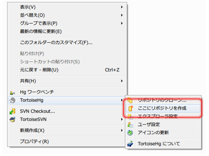209x156 pixels.
Task: Click the About TortoiseHg turtle icon
Action: click(x=130, y=144)
